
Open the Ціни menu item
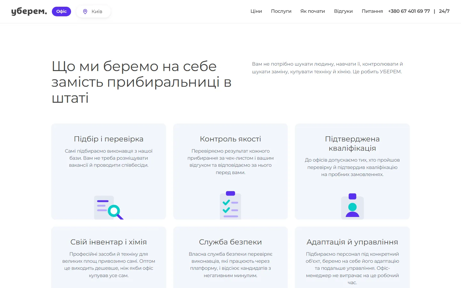(x=256, y=11)
